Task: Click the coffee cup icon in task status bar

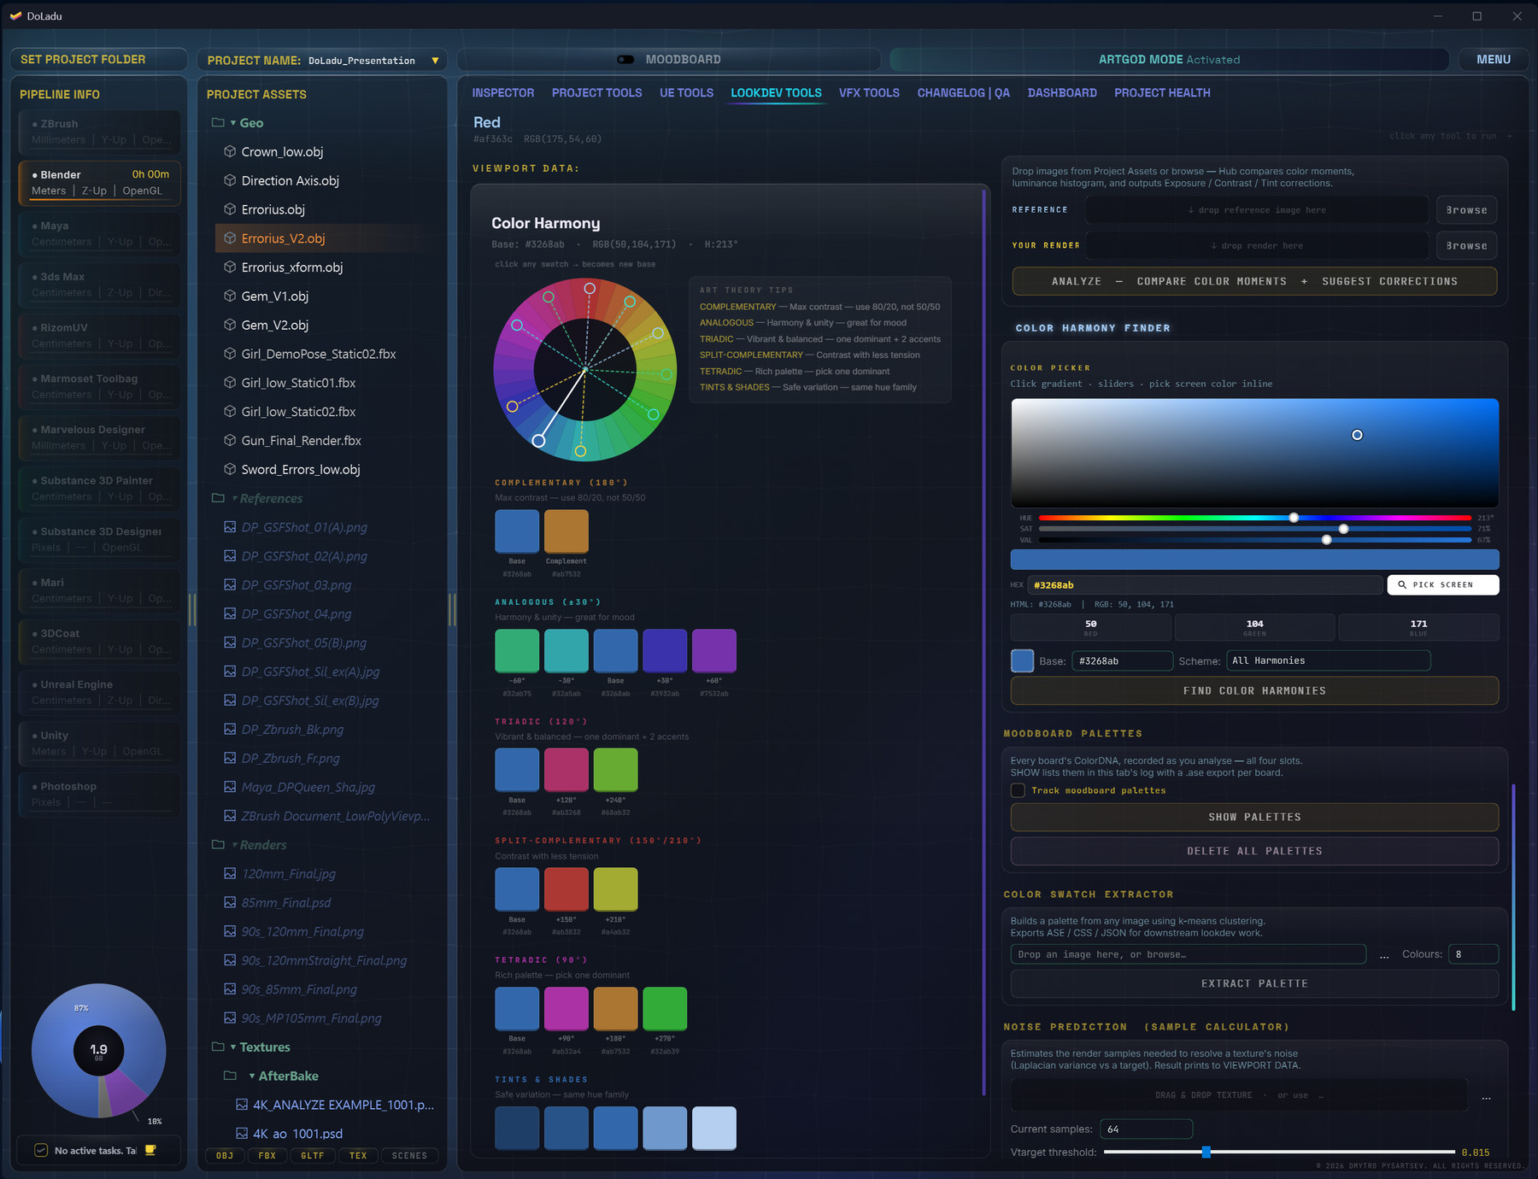Action: pos(150,1150)
